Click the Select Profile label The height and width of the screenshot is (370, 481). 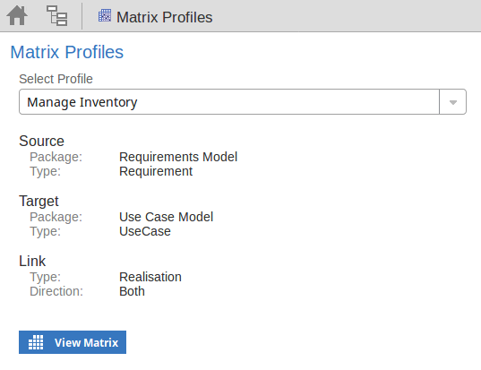[x=56, y=79]
